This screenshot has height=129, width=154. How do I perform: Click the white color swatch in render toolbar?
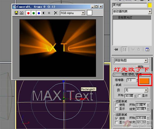click(89, 13)
